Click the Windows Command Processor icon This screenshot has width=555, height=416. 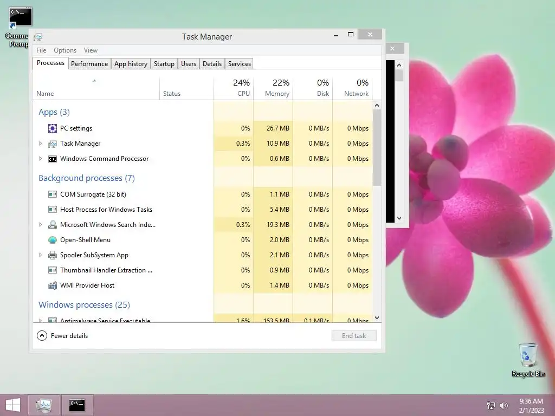point(53,159)
